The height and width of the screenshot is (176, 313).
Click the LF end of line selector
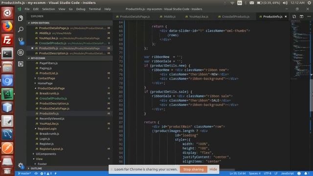pos(276,174)
